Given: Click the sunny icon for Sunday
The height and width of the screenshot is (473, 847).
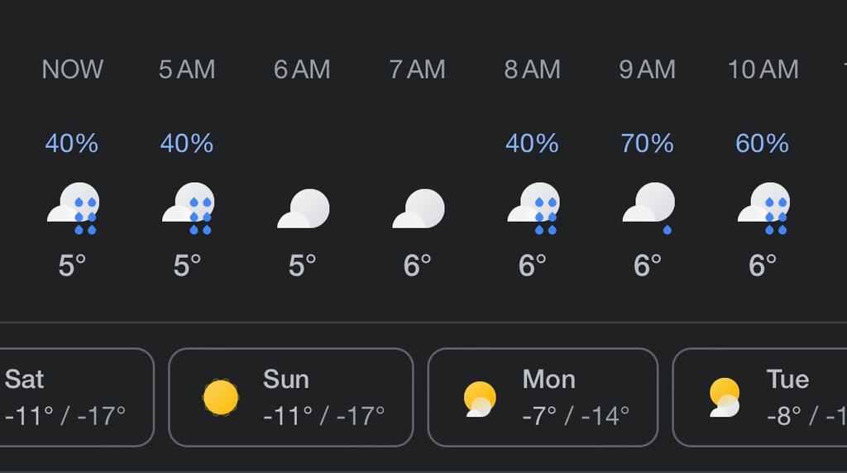Looking at the screenshot, I should pyautogui.click(x=221, y=397).
